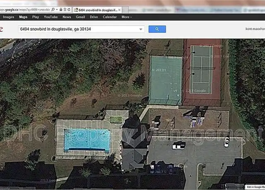Viewport: 265px width, 190px height.
Task: Open Images in the Google navigation bar
Action: pos(8,17)
